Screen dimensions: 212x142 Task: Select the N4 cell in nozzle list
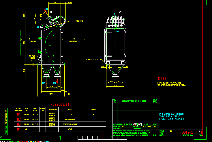click(18, 129)
